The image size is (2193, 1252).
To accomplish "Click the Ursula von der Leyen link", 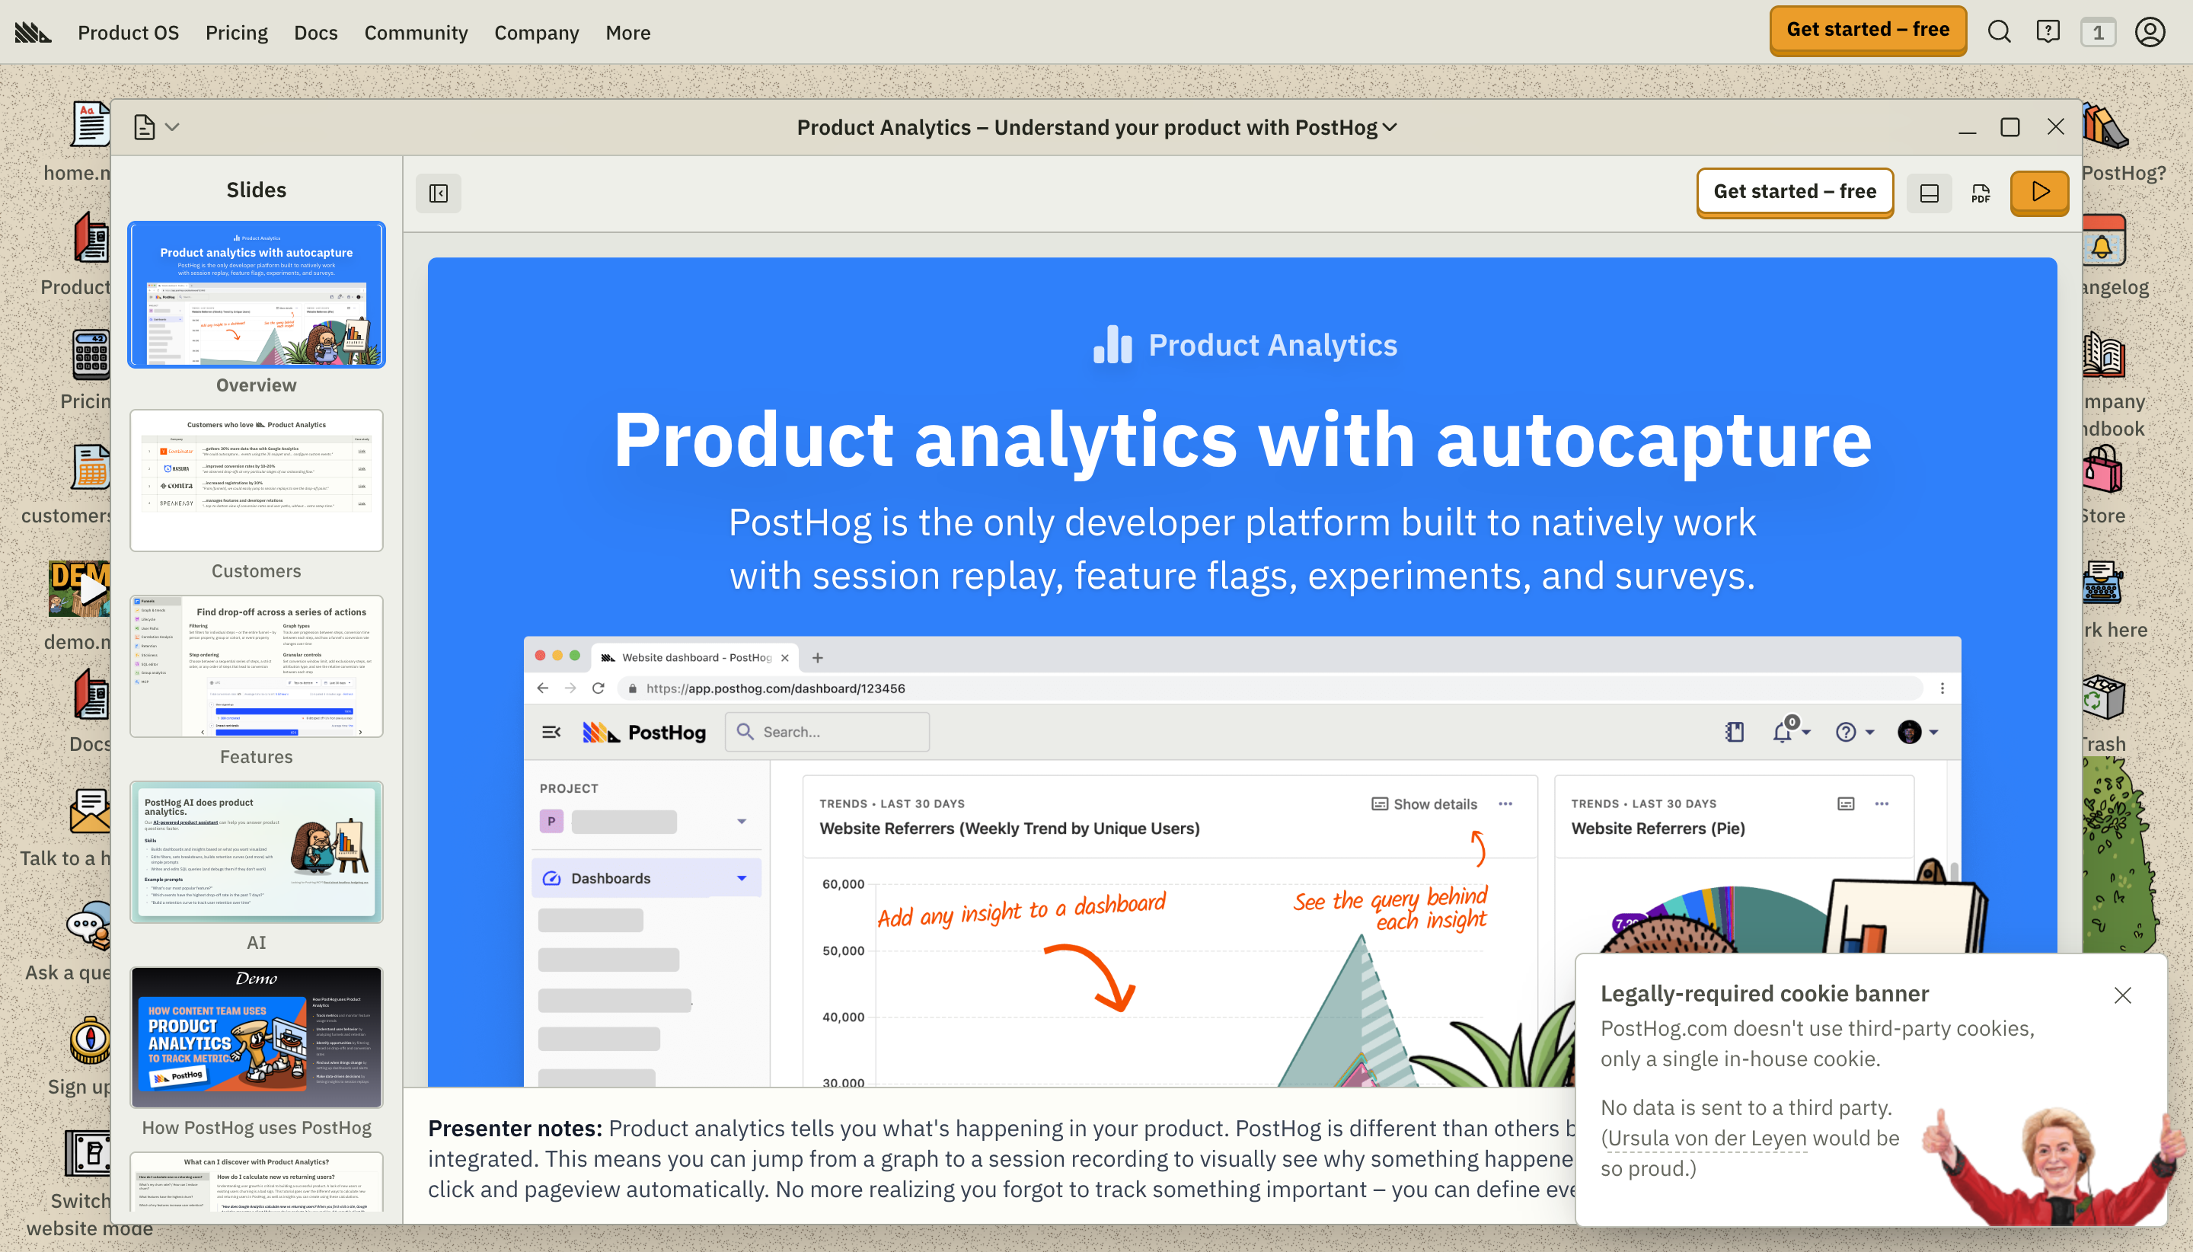I will 1707,1138.
